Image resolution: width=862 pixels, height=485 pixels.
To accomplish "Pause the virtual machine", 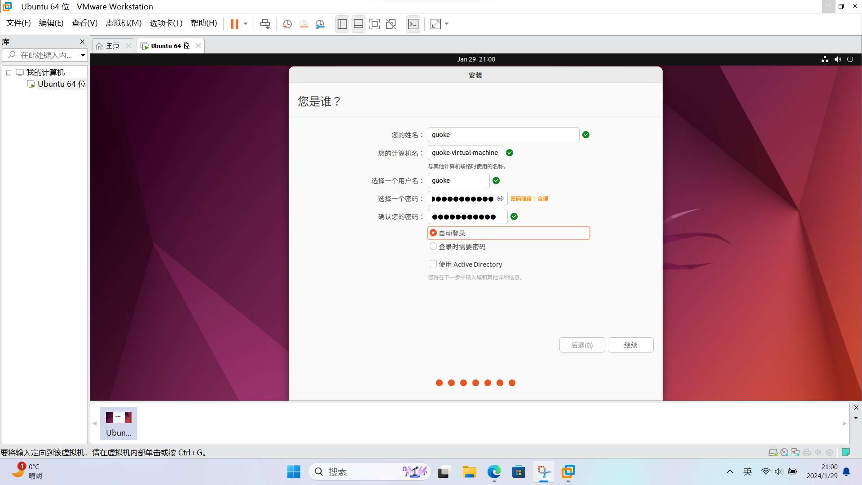I will click(234, 24).
